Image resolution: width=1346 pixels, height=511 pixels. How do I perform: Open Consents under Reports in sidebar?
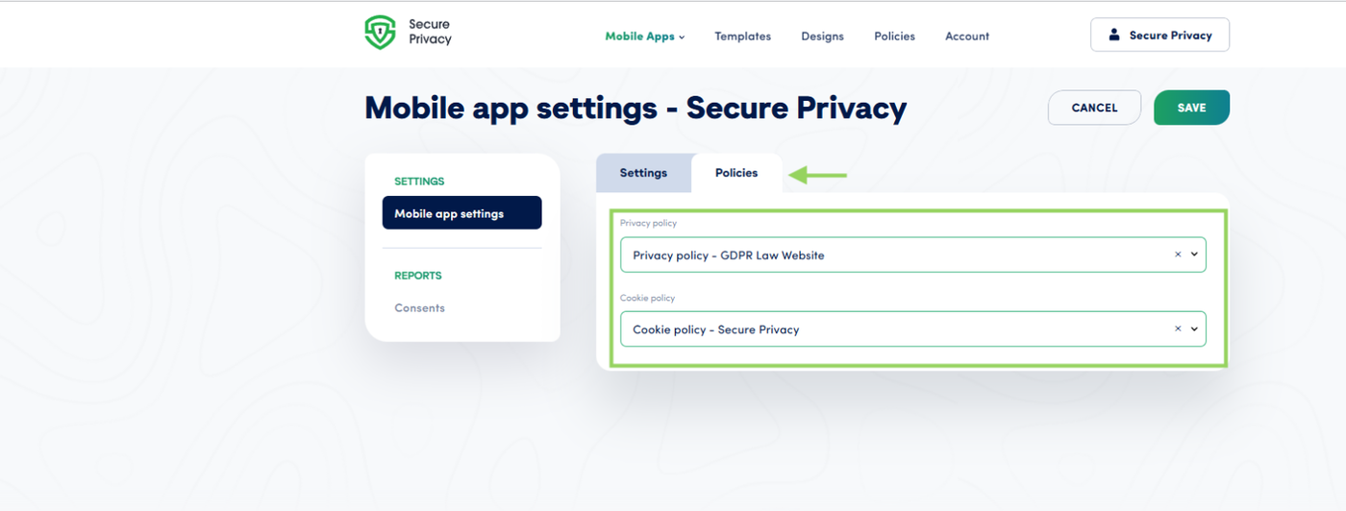[419, 308]
